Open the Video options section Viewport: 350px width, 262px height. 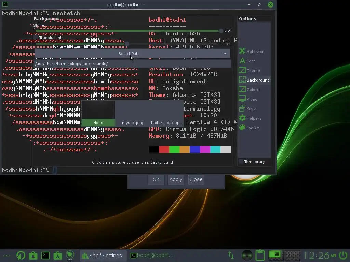click(x=252, y=99)
